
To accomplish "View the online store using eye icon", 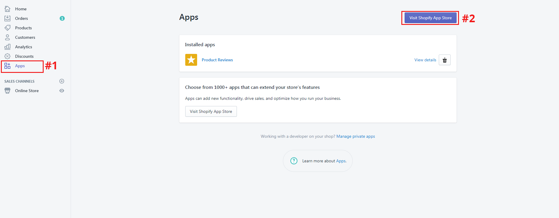I will [62, 91].
